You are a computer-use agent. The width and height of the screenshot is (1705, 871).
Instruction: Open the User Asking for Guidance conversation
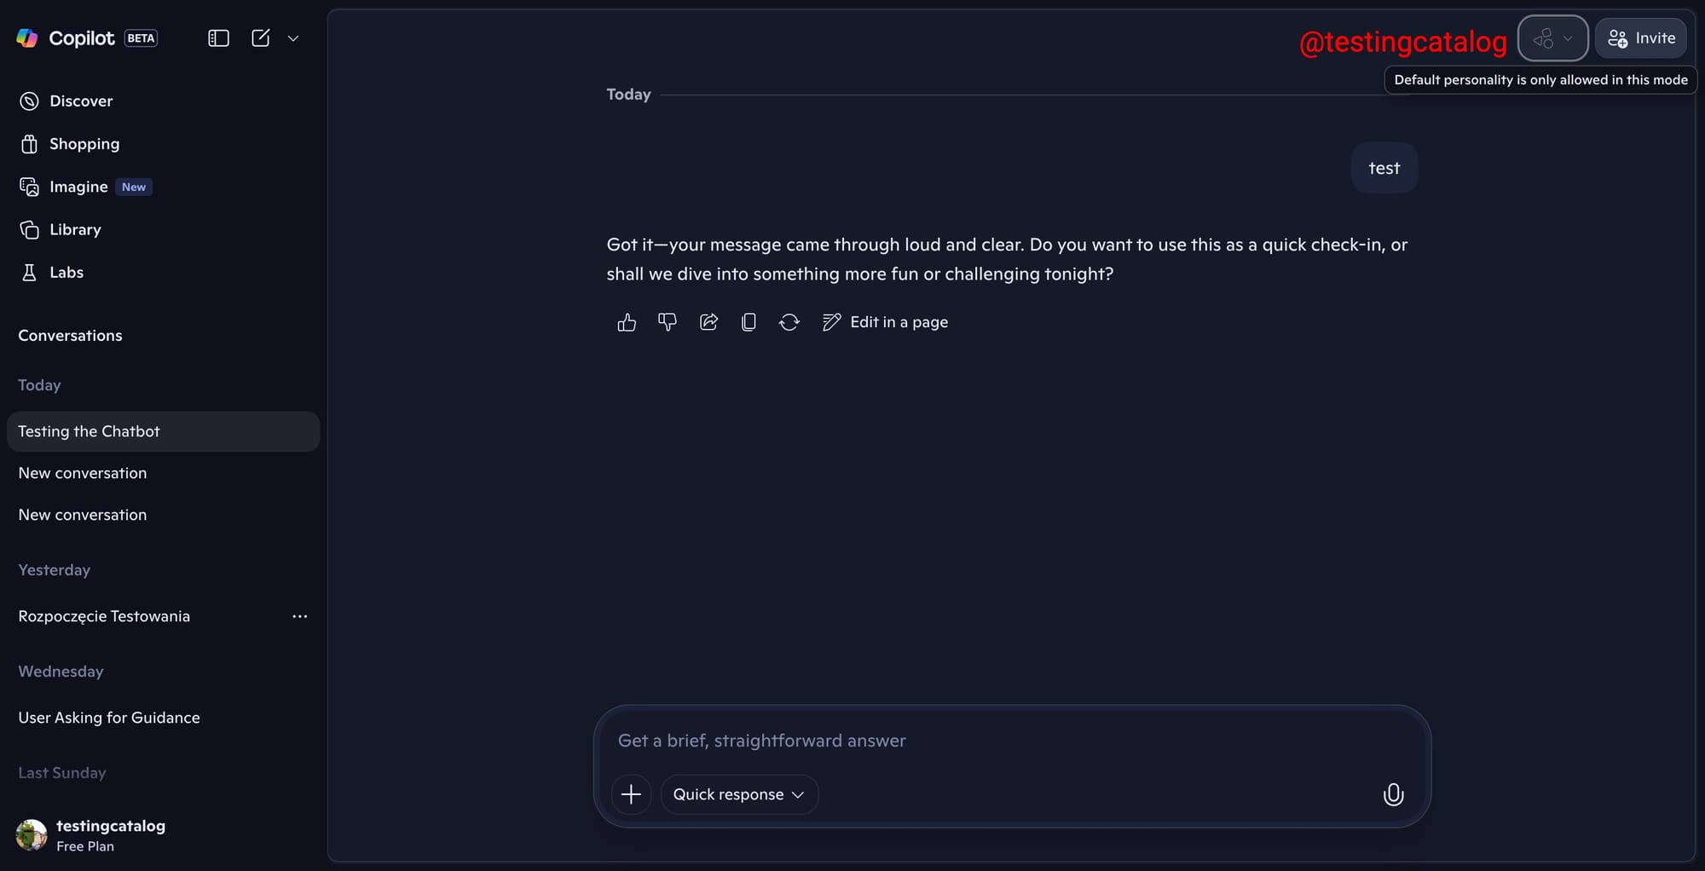(x=109, y=718)
